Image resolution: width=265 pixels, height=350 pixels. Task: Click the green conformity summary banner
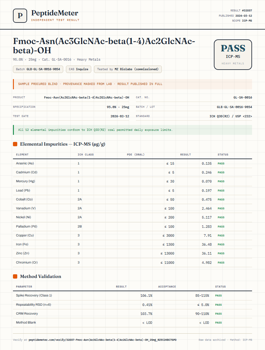(132, 130)
